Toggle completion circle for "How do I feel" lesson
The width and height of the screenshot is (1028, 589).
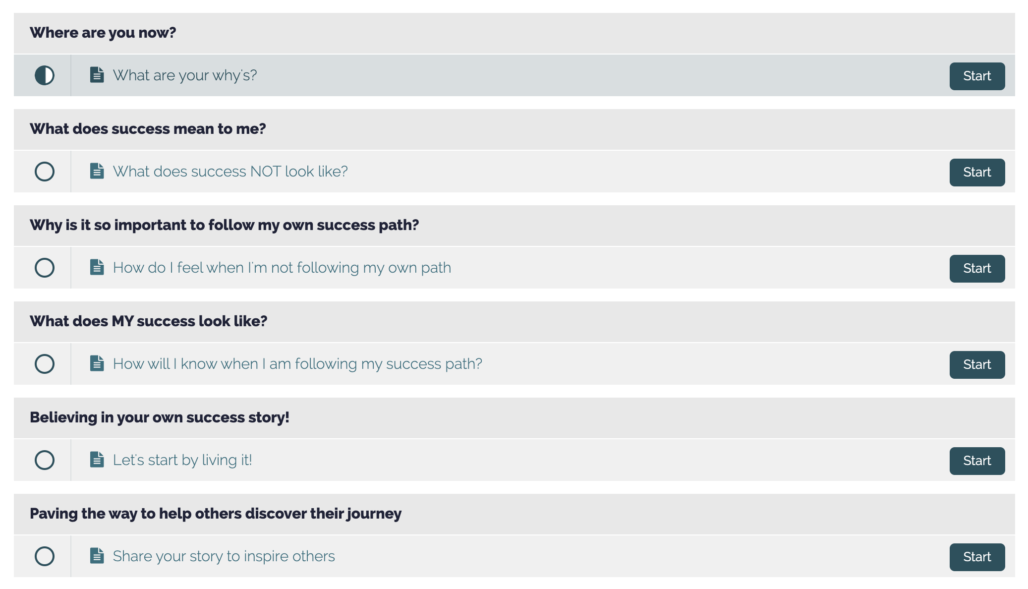click(x=45, y=268)
